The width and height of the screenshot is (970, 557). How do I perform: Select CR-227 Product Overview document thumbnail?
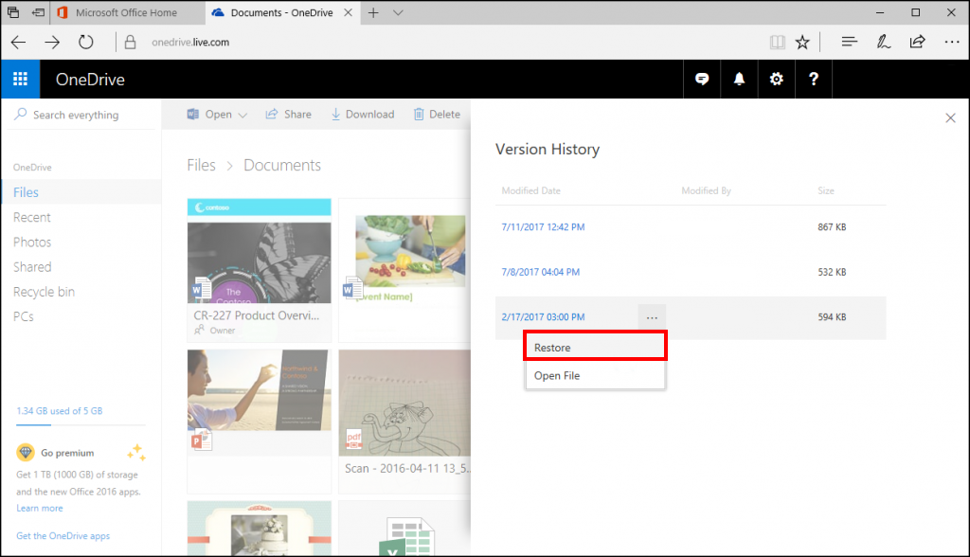[260, 270]
